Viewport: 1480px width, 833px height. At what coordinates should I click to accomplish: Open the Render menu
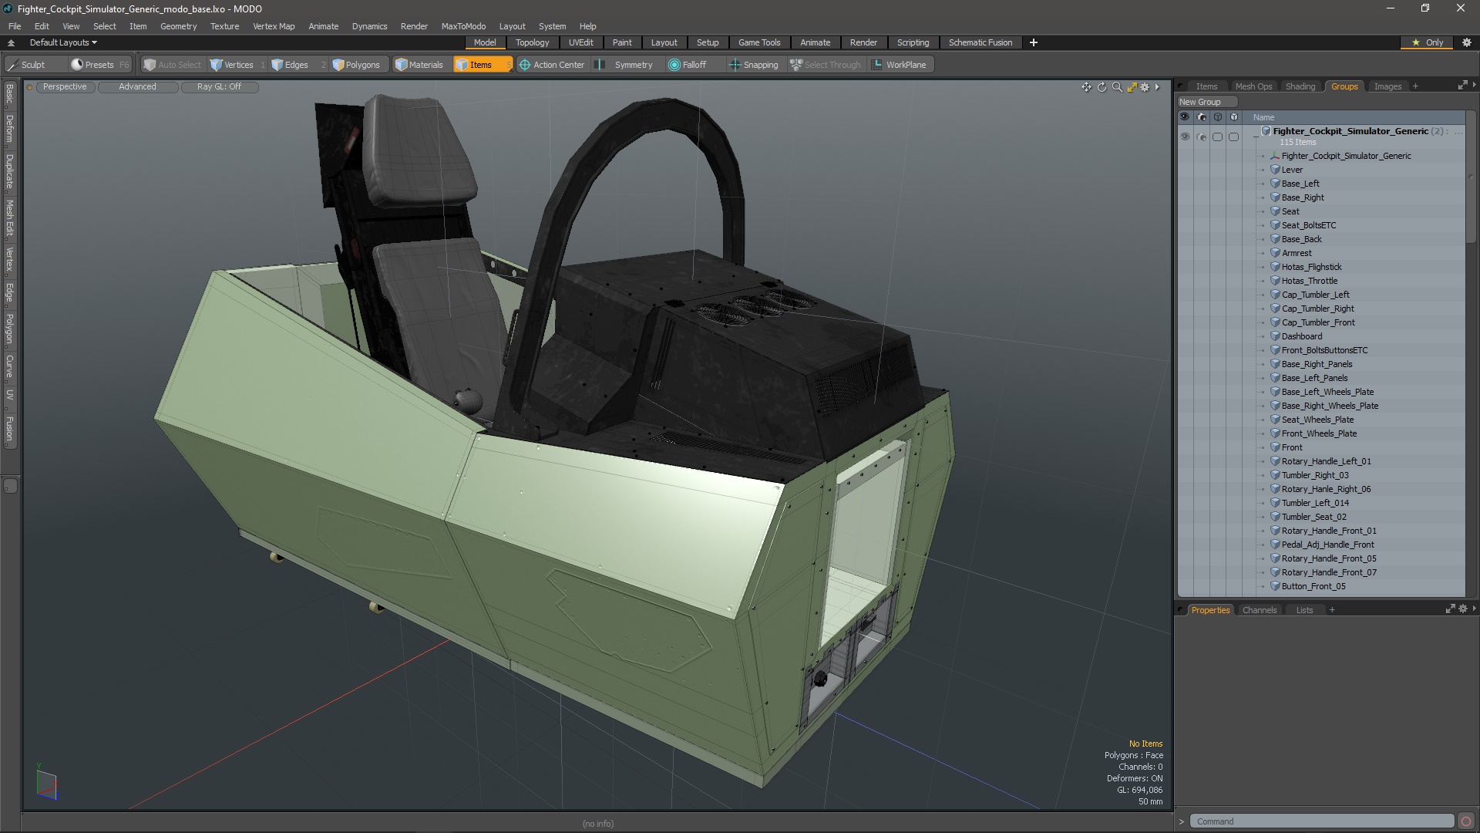coord(414,25)
